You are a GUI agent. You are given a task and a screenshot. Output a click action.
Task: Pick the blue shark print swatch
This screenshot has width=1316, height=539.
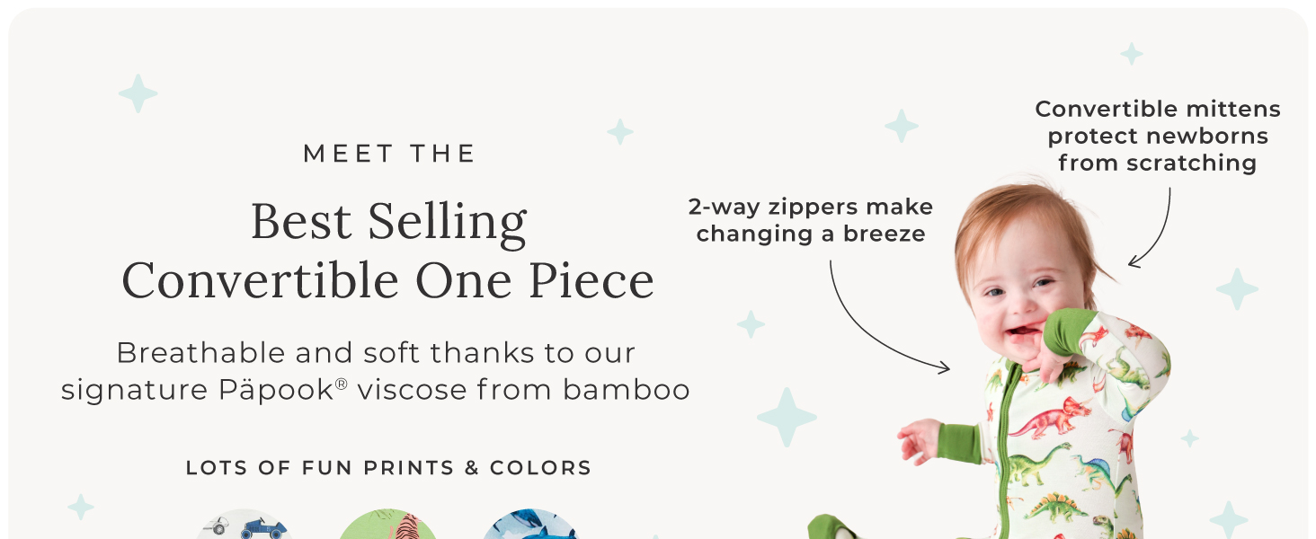pyautogui.click(x=529, y=525)
